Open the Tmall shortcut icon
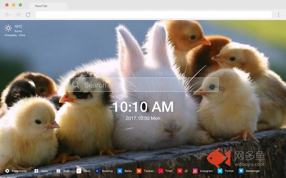Image resolution: width=286 pixels, height=178 pixels. tap(160, 171)
